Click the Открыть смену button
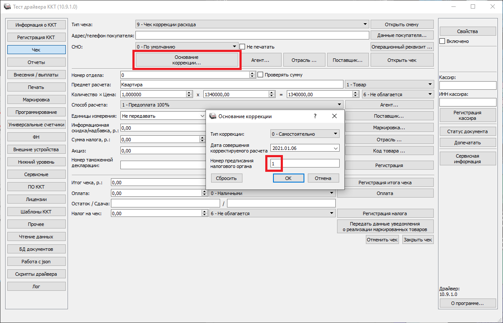 pyautogui.click(x=402, y=24)
